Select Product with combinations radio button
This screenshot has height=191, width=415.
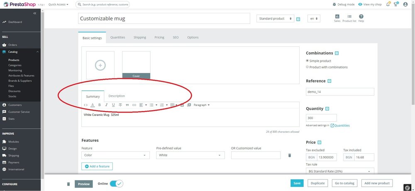coord(307,67)
